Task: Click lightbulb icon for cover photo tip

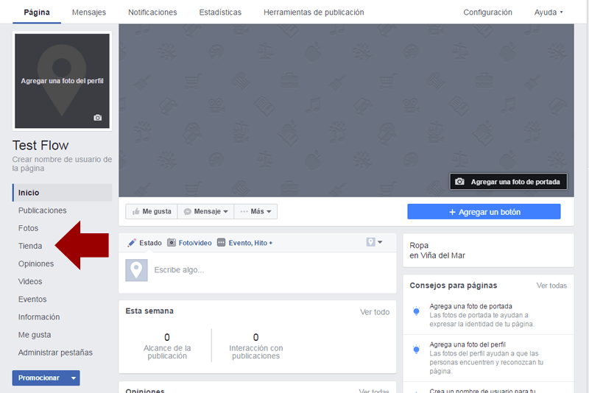Action: click(416, 311)
